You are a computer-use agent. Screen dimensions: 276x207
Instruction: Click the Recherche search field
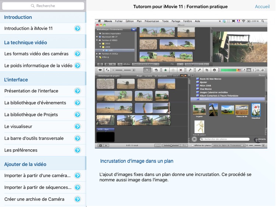tap(43, 6)
